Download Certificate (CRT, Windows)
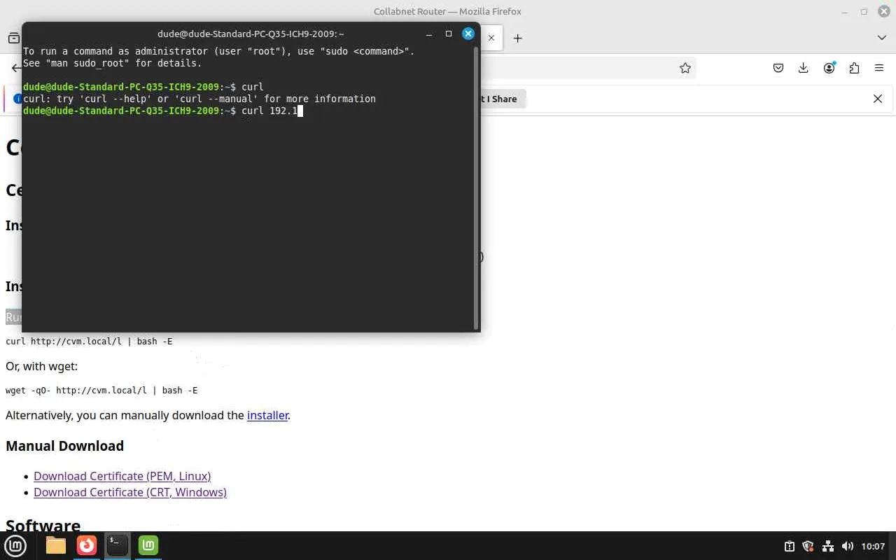This screenshot has height=560, width=896. pos(130,492)
